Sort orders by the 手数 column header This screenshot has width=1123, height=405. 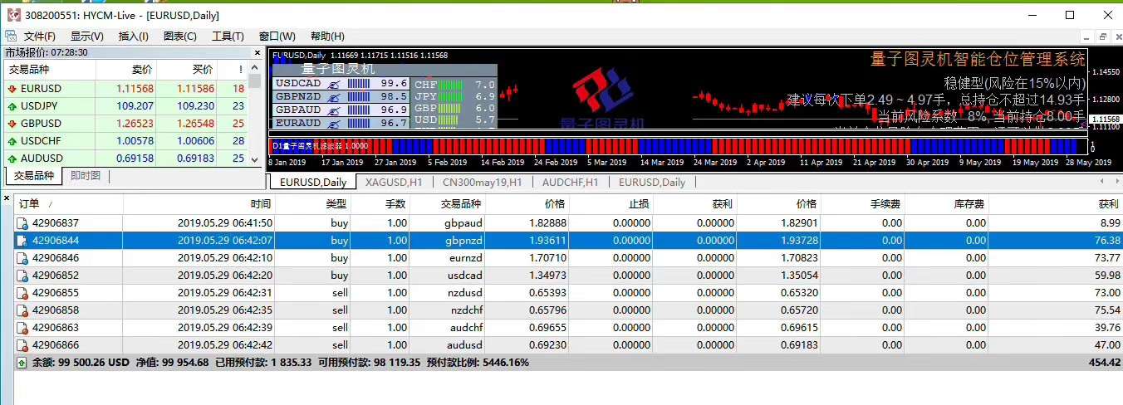tap(380, 204)
